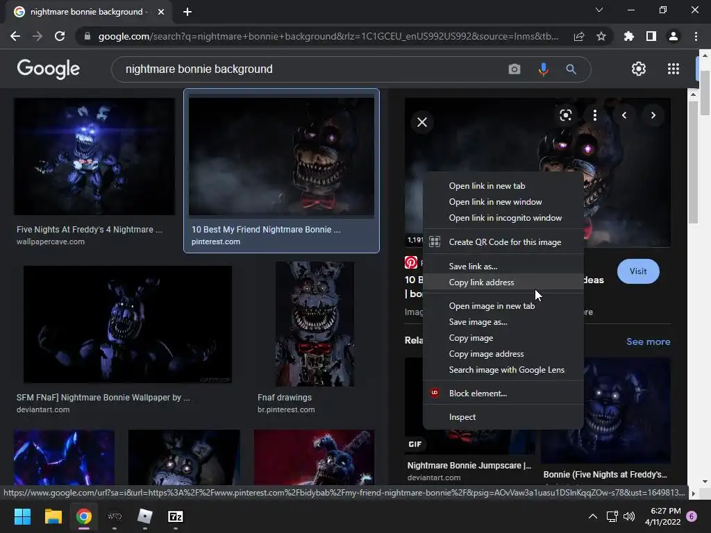Choose Save image as...
The image size is (711, 533).
click(x=503, y=322)
